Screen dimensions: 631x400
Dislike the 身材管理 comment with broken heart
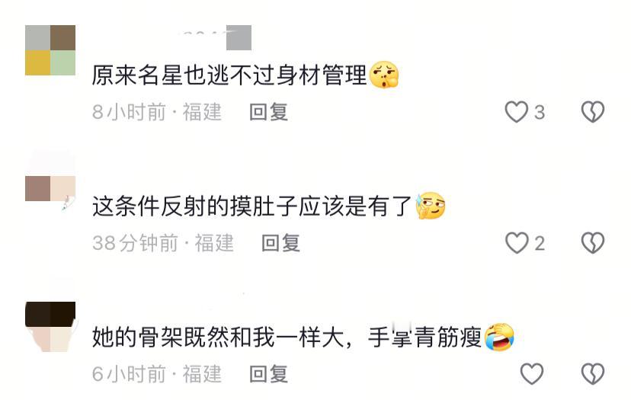[x=593, y=112]
